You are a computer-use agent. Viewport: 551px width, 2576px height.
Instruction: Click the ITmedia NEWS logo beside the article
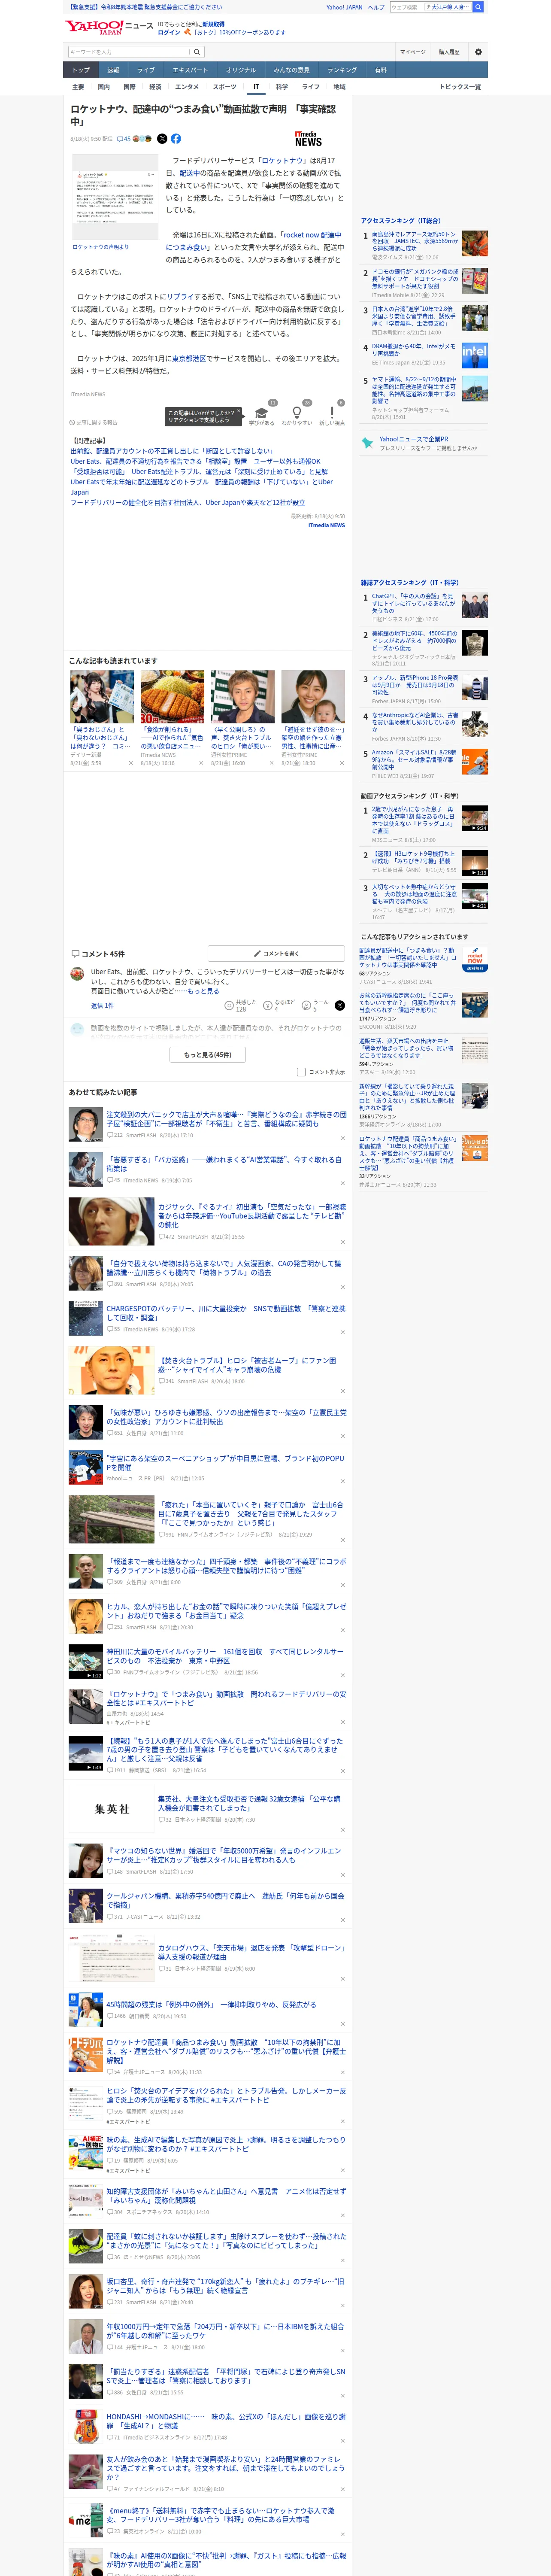click(308, 139)
